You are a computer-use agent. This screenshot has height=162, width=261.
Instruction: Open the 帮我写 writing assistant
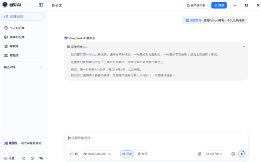point(11,46)
